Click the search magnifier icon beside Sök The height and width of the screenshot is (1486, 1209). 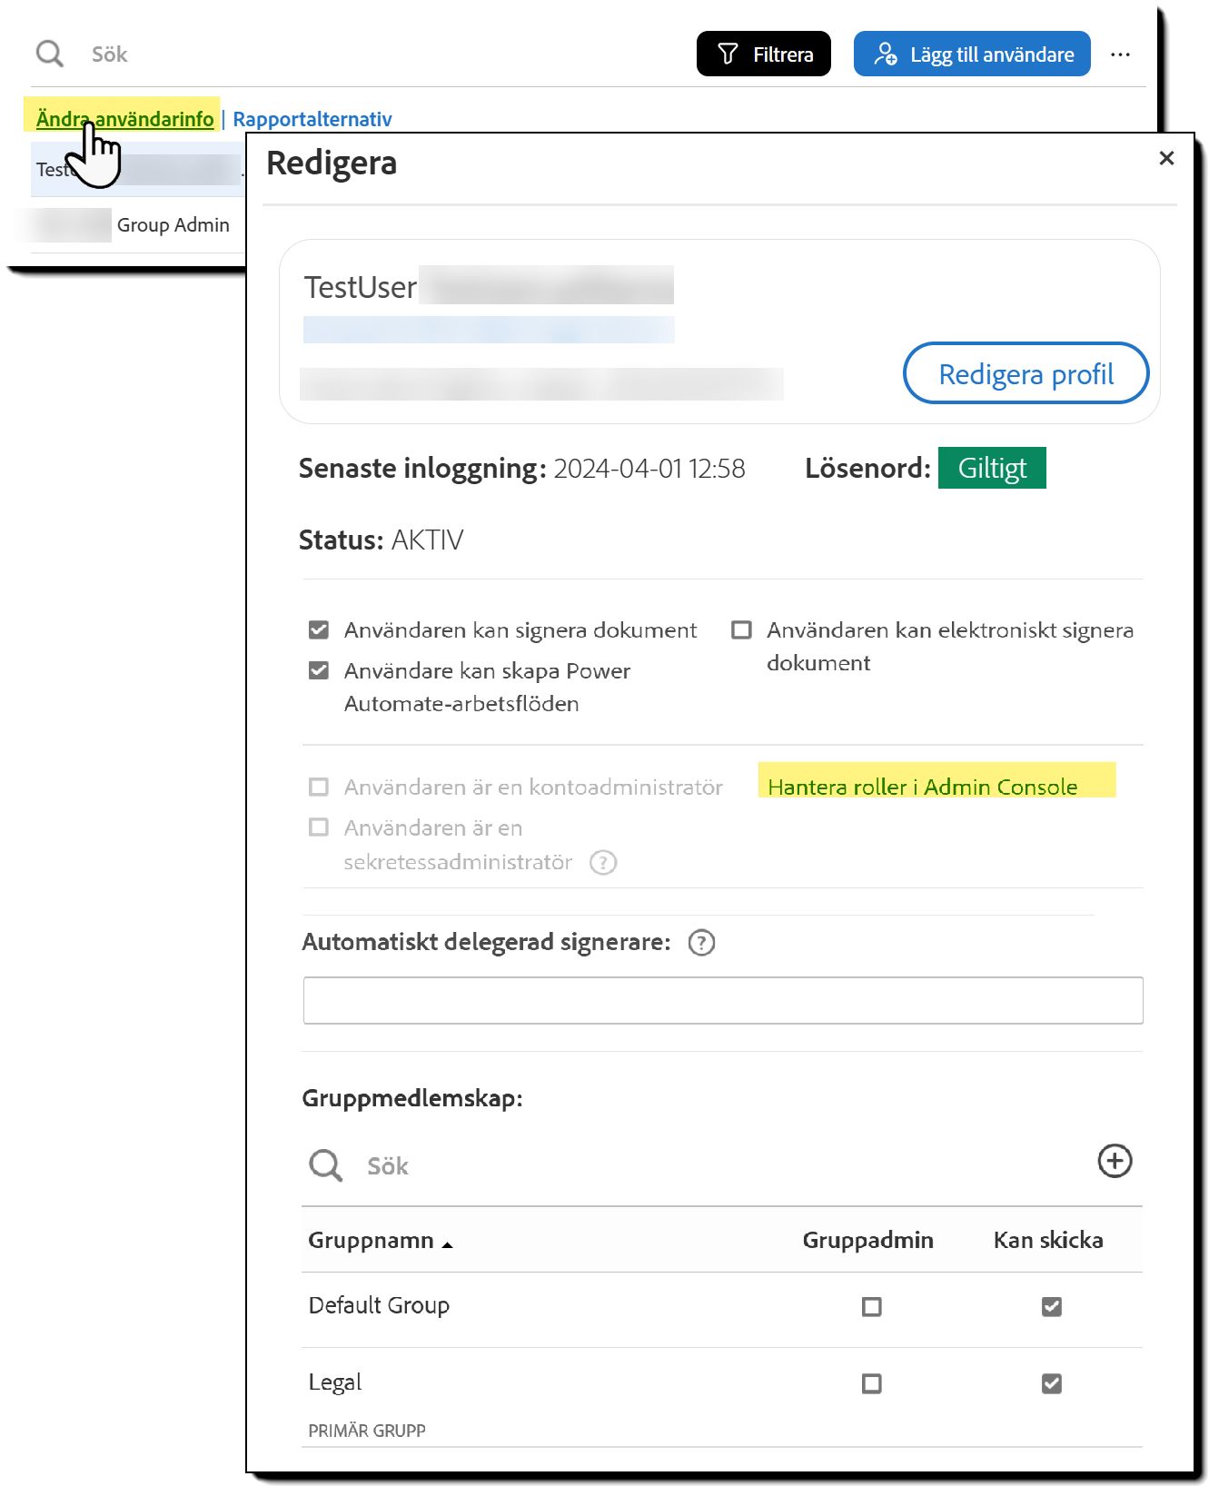tap(50, 54)
